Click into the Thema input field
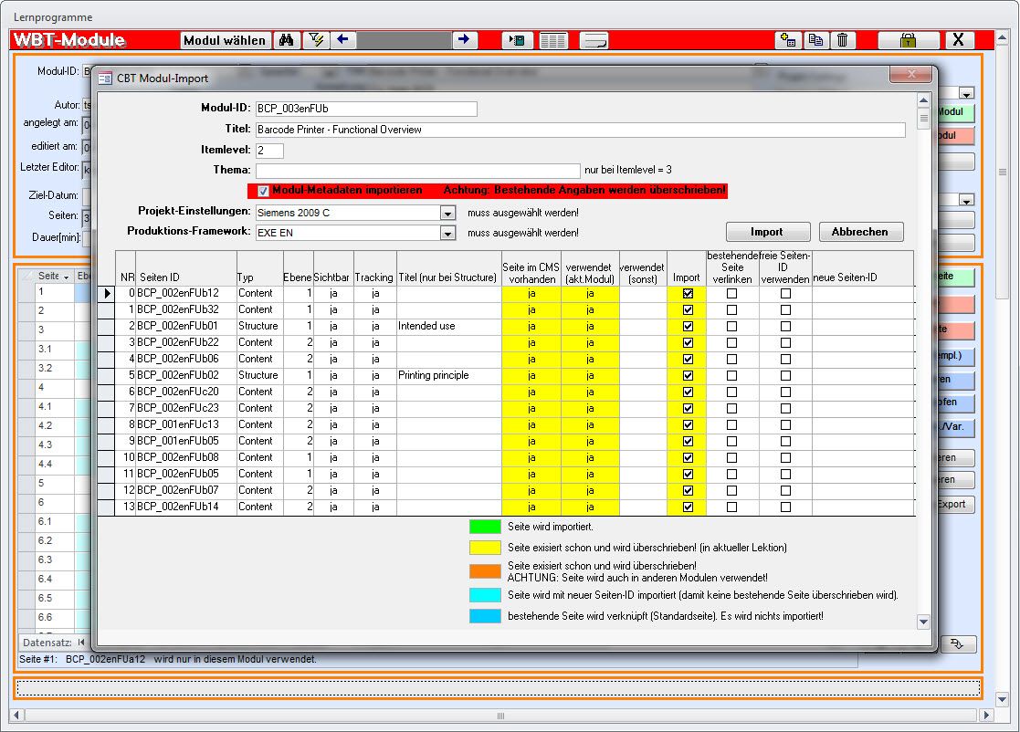The image size is (1020, 732). pyautogui.click(x=417, y=171)
